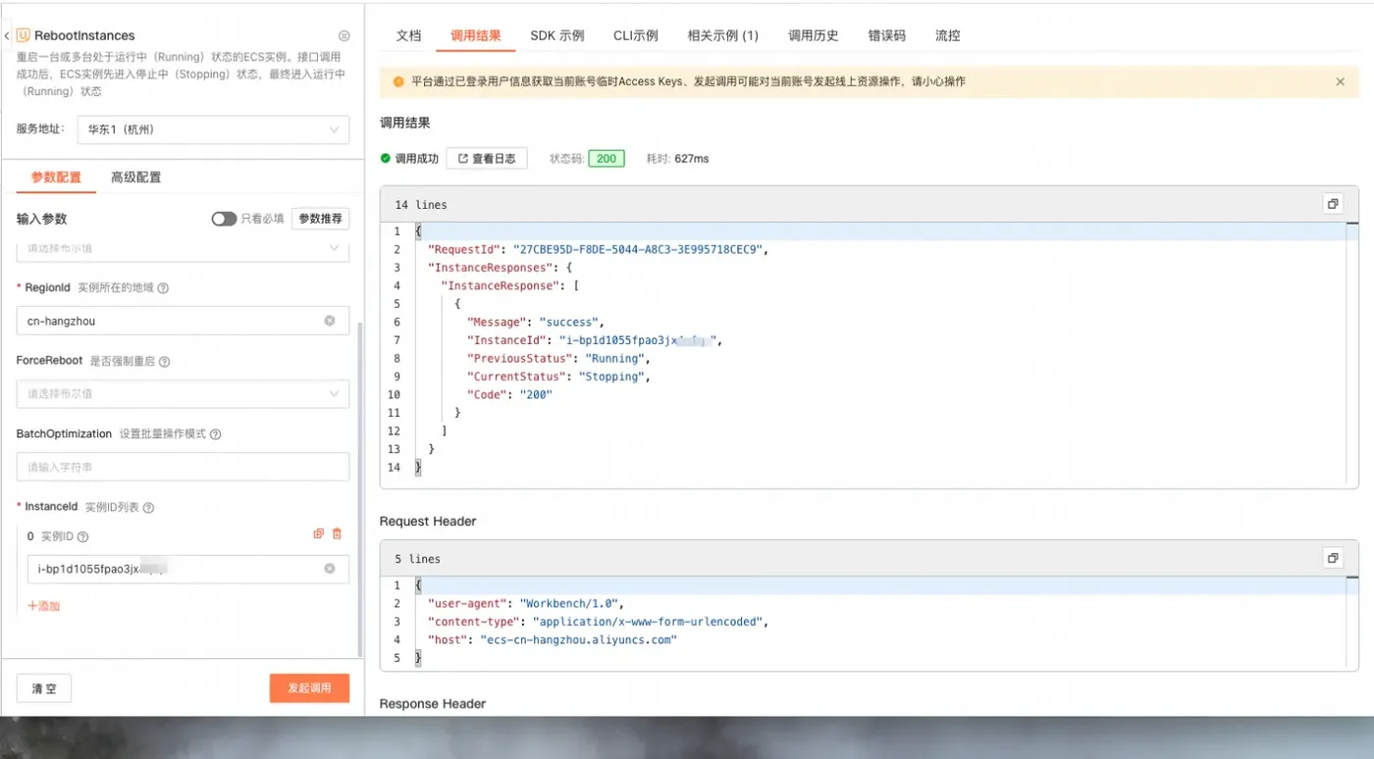Duplicate InstanceId entry 0 with copy icon
The width and height of the screenshot is (1374, 759).
(318, 533)
